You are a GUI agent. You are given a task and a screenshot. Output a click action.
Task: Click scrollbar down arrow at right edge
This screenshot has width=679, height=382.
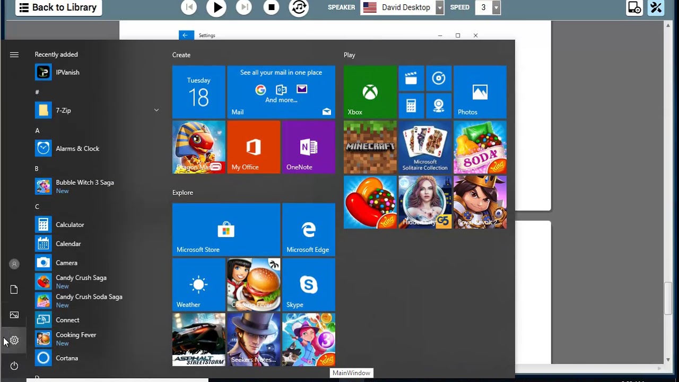click(668, 360)
